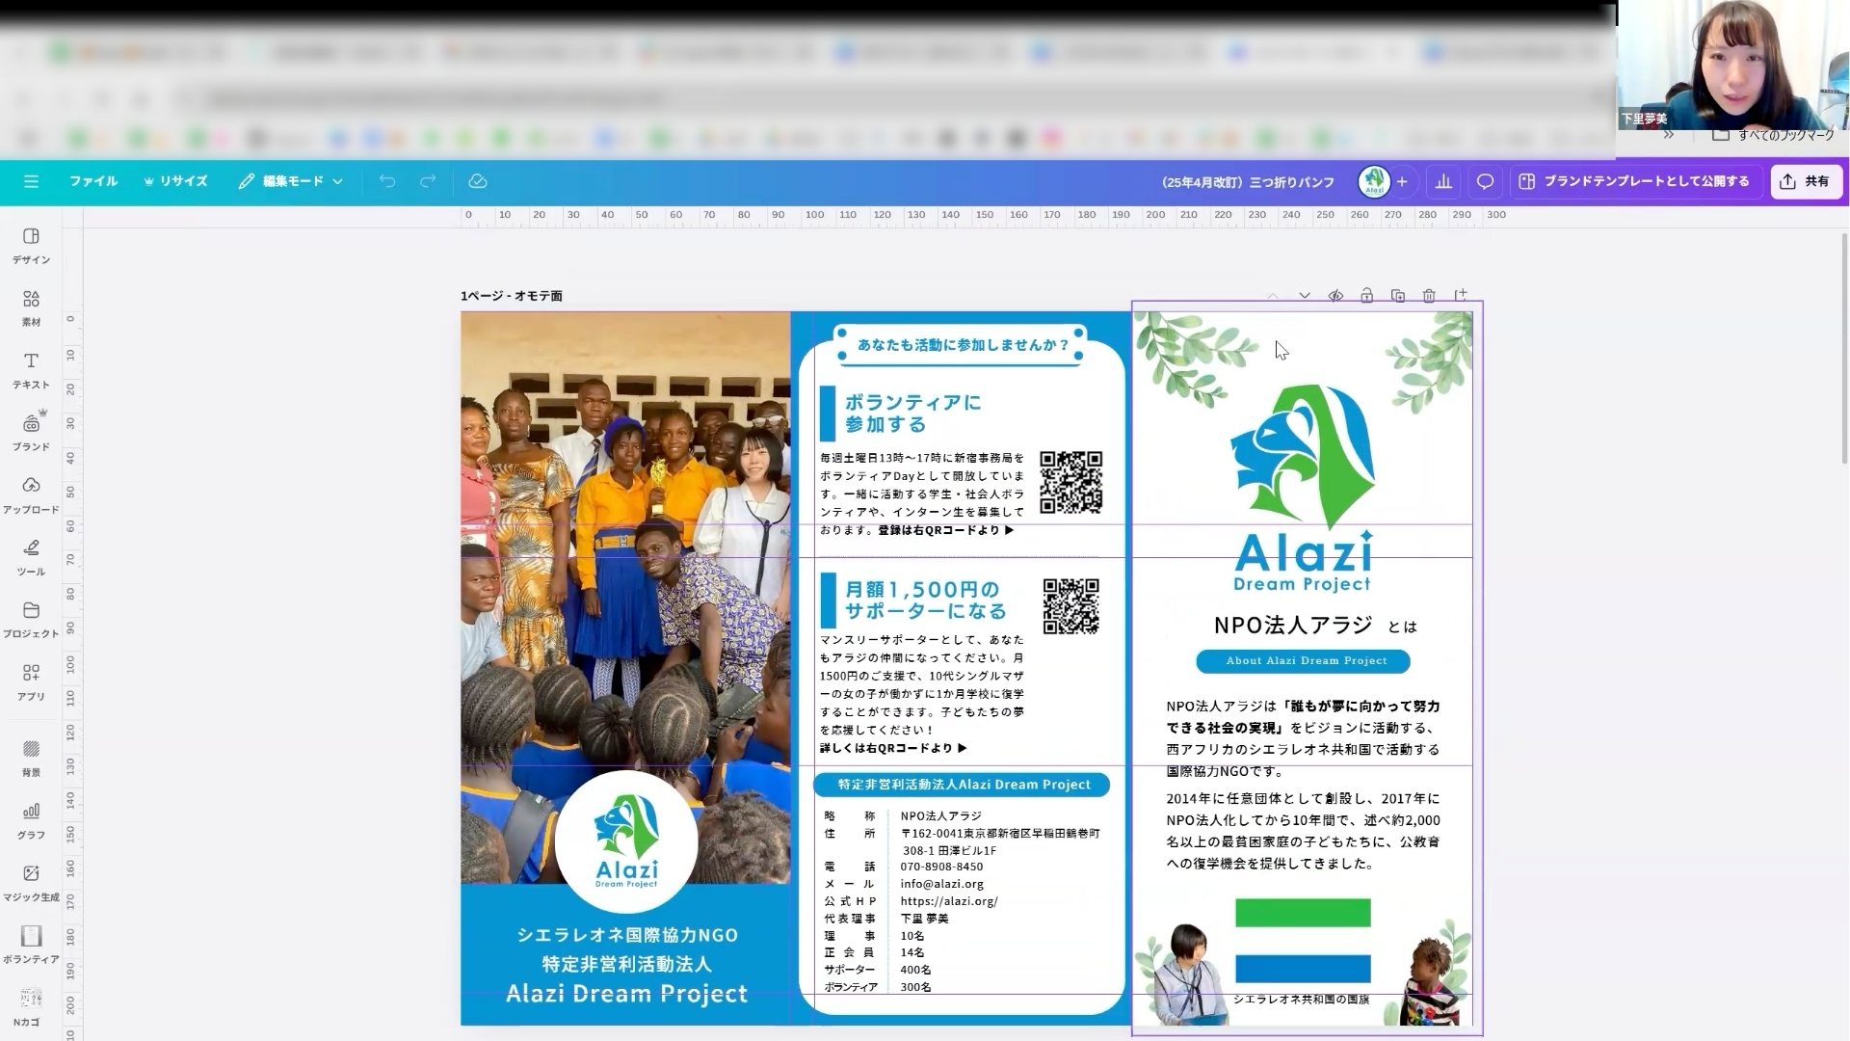Move page down with chevron arrow
Image resolution: width=1850 pixels, height=1041 pixels.
point(1305,296)
